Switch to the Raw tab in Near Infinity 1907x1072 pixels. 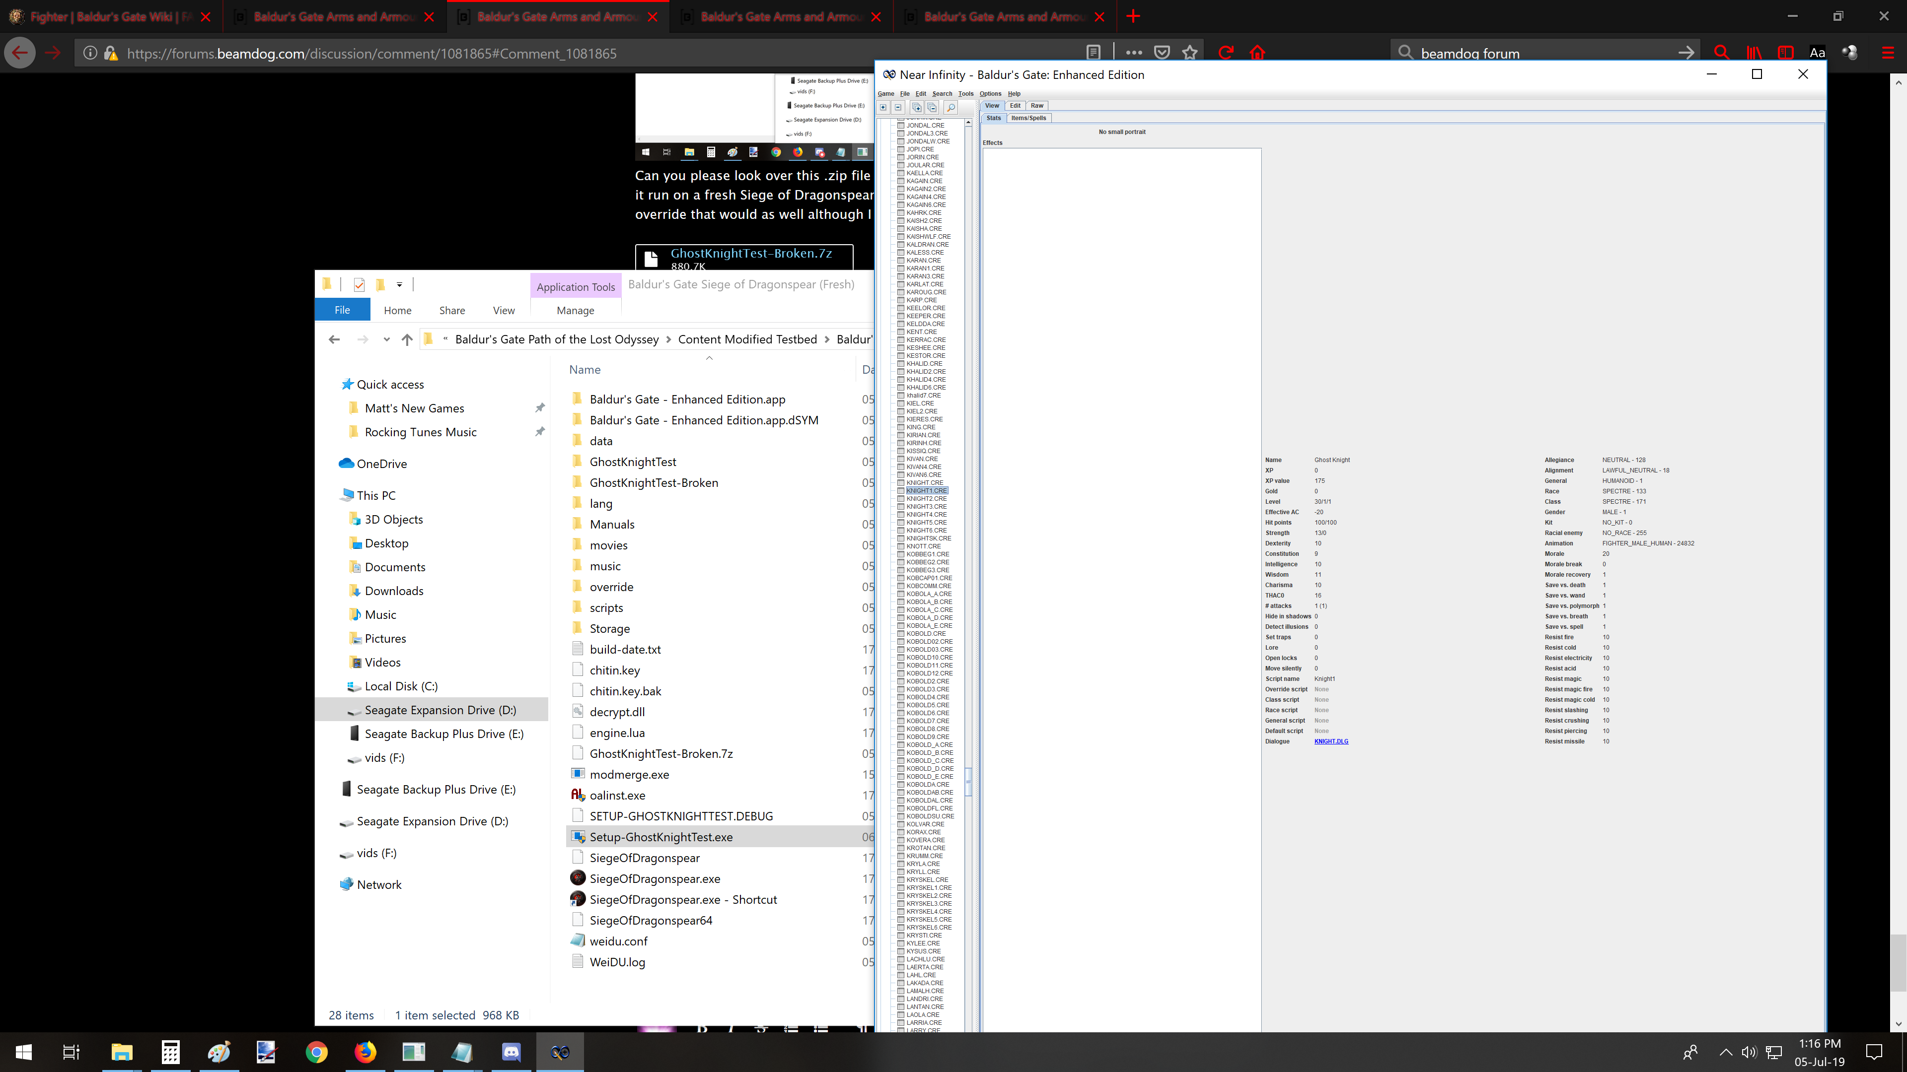1036,106
